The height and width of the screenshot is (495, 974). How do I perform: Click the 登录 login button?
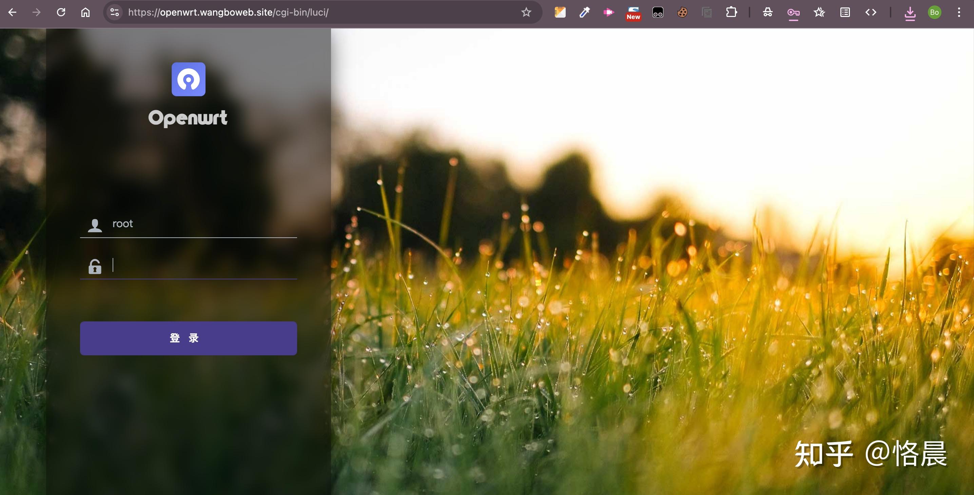[188, 338]
